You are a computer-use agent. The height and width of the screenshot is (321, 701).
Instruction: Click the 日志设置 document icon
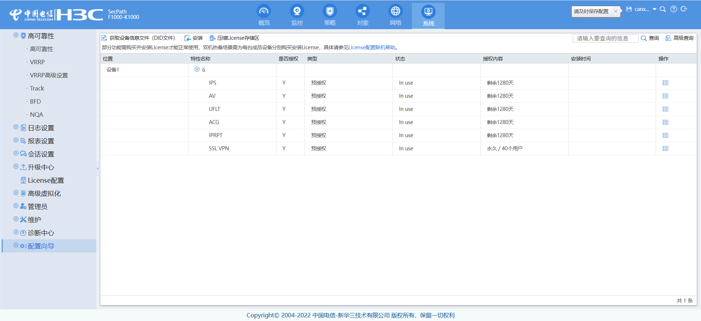point(23,128)
